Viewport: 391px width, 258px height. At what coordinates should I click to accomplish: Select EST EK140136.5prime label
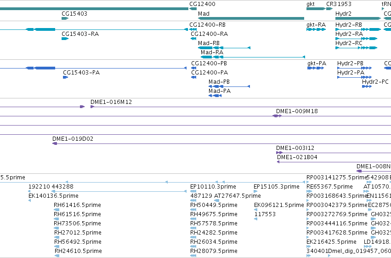pyautogui.click(x=53, y=196)
